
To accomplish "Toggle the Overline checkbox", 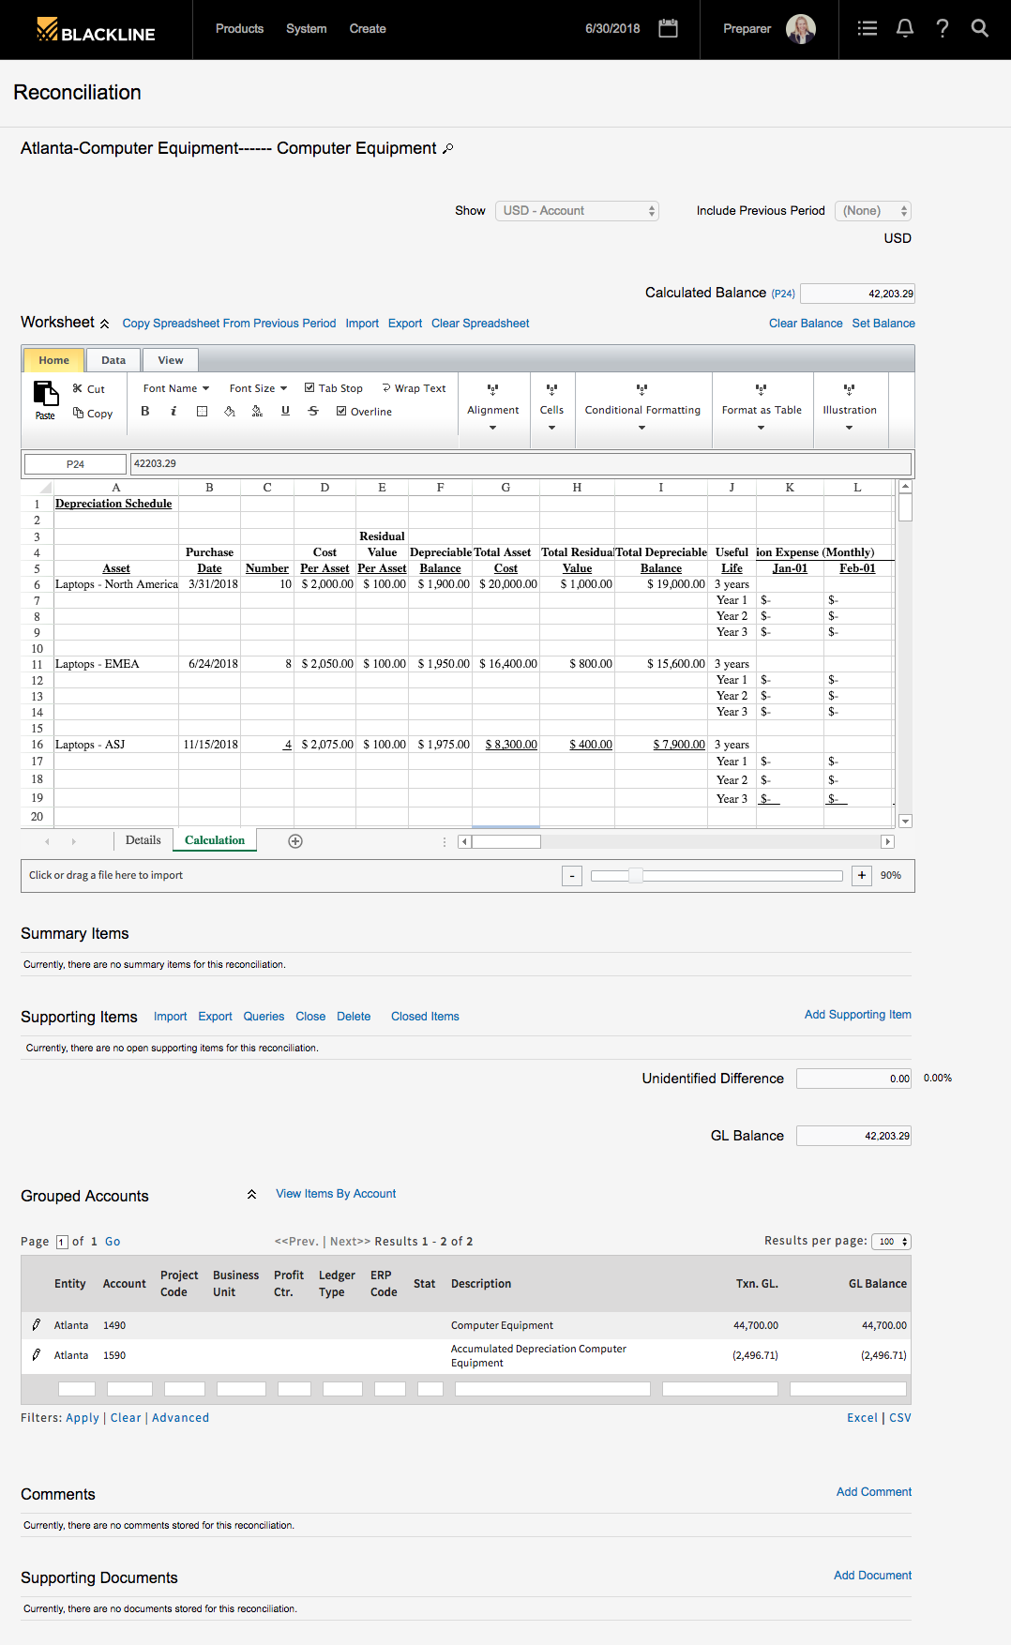I will pos(341,411).
